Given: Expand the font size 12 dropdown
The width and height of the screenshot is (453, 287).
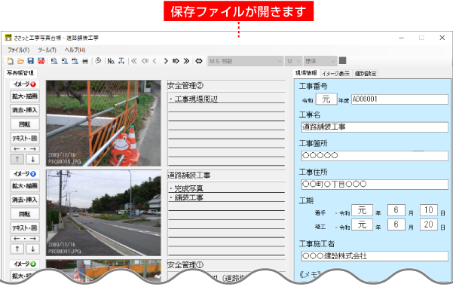Looking at the screenshot, I should [x=293, y=61].
